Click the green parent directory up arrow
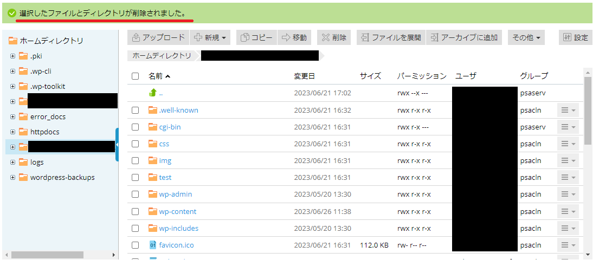599x266 pixels. click(x=153, y=93)
